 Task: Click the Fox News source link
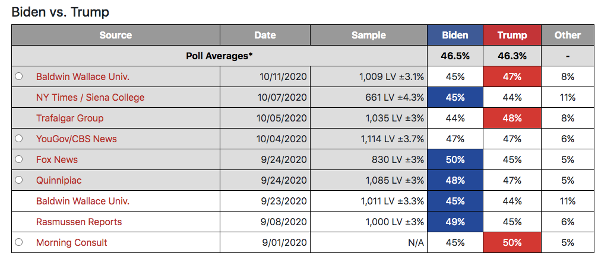click(x=57, y=159)
